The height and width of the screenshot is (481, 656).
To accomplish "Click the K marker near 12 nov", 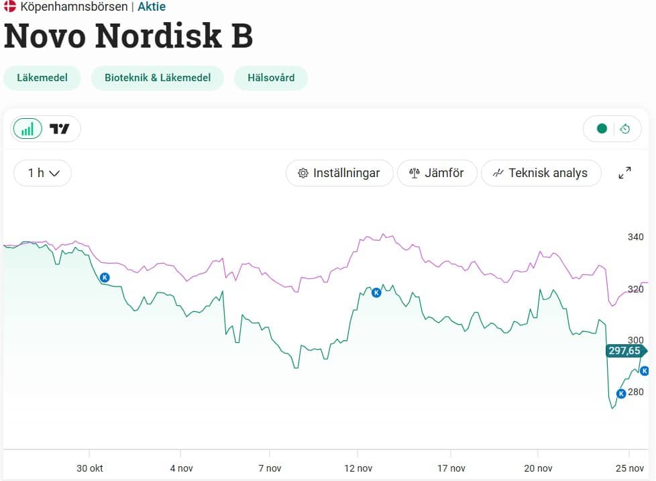I will pyautogui.click(x=376, y=292).
